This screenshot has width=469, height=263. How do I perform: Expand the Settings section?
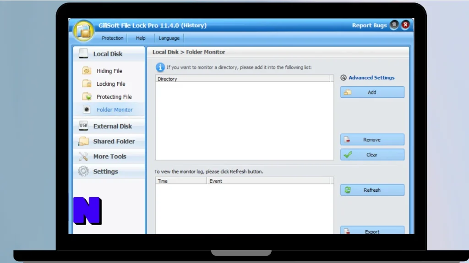pos(109,172)
